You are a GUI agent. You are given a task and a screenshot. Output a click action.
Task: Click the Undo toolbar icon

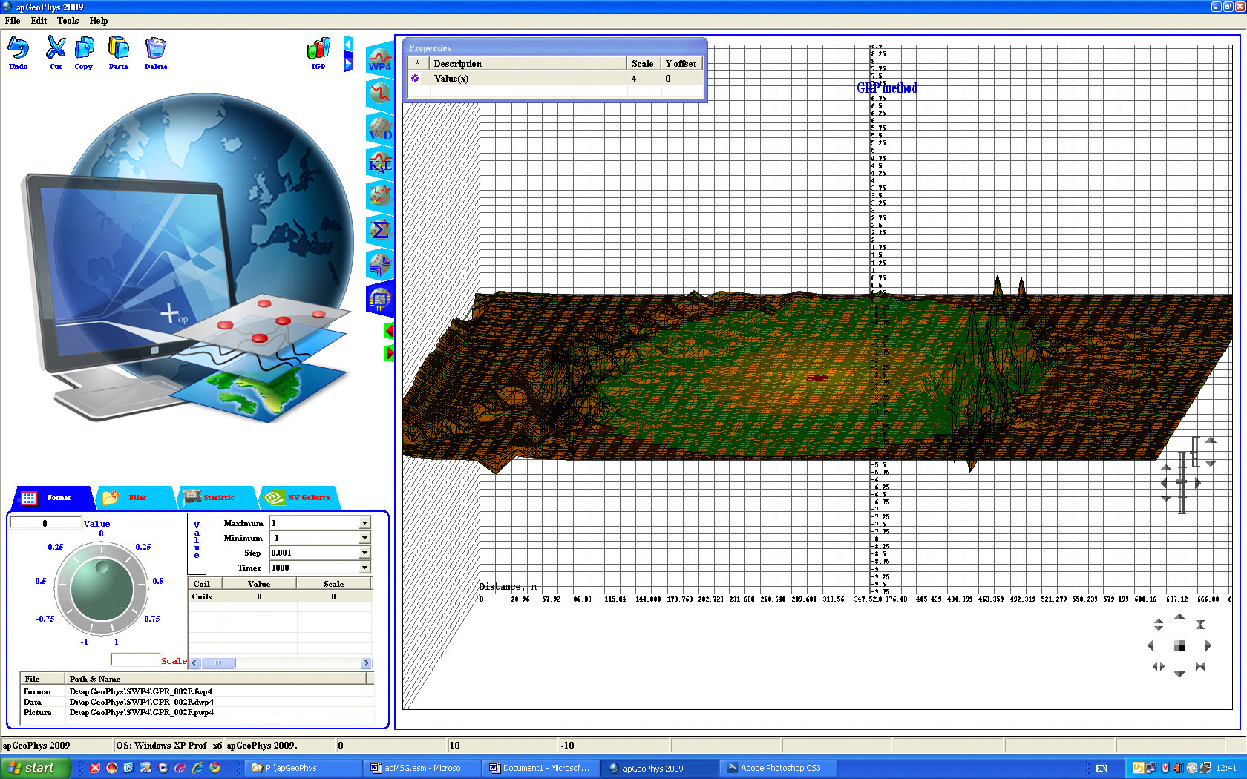pos(18,49)
